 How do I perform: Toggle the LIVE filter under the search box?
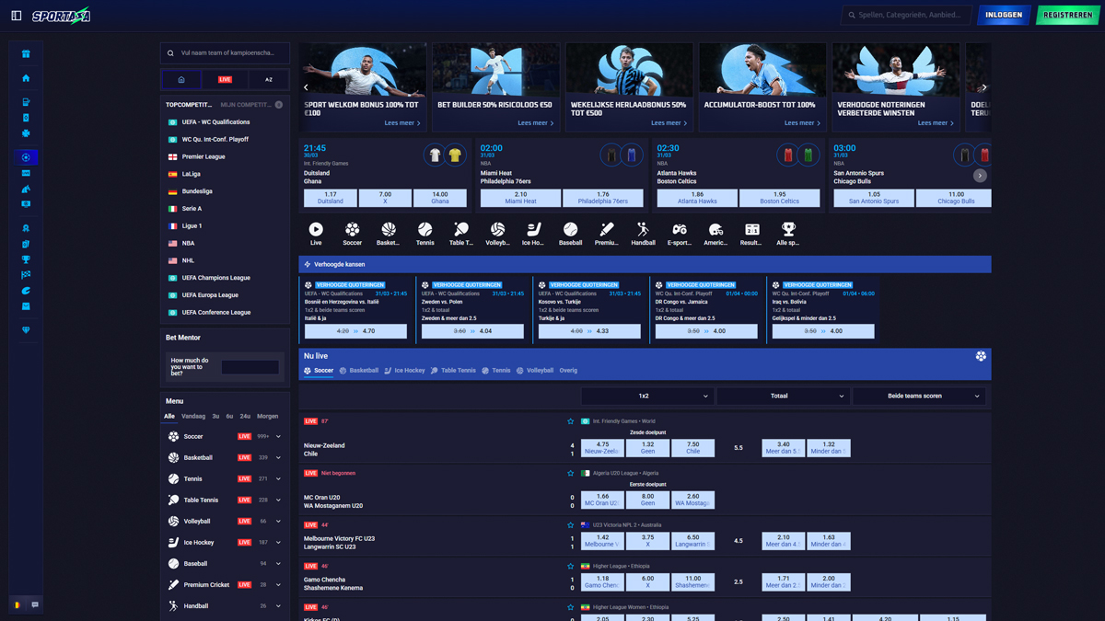[x=225, y=80]
